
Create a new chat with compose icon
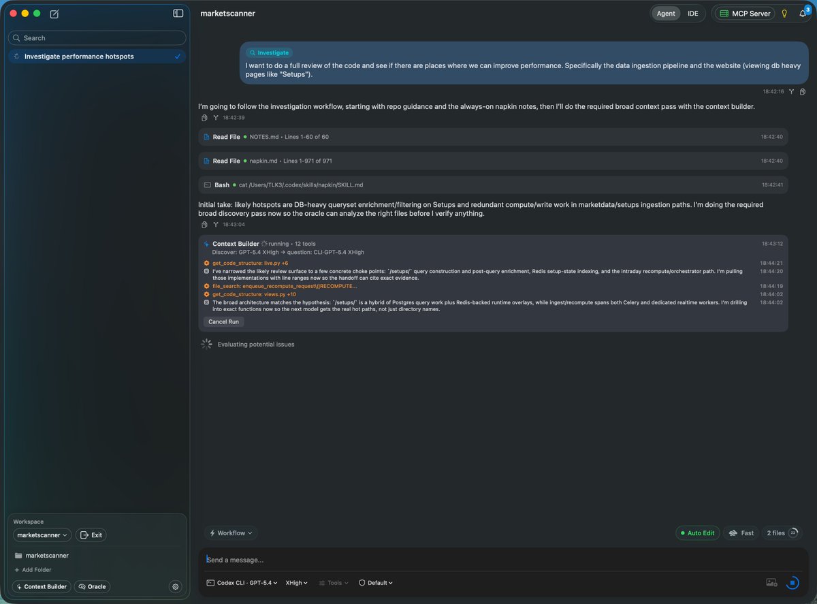[54, 14]
